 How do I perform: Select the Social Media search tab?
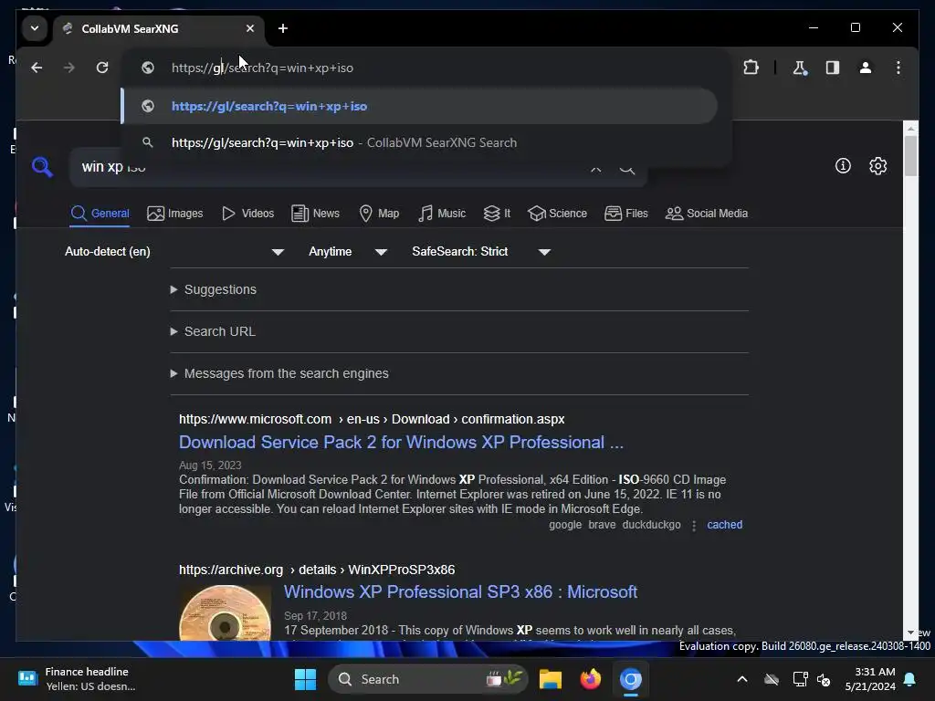click(x=706, y=214)
